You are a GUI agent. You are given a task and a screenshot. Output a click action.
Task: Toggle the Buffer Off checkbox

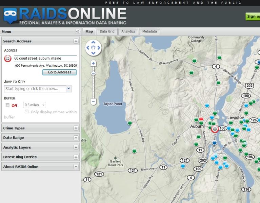(x=7, y=105)
